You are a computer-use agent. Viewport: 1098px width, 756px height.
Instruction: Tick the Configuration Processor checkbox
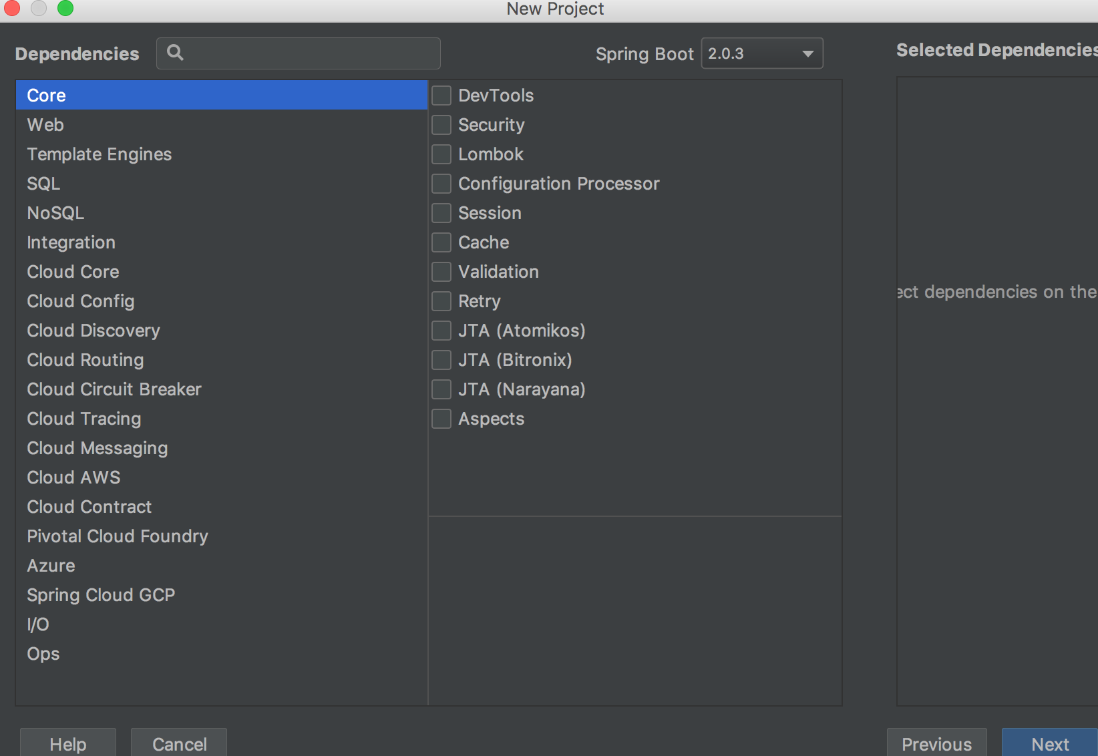(441, 184)
